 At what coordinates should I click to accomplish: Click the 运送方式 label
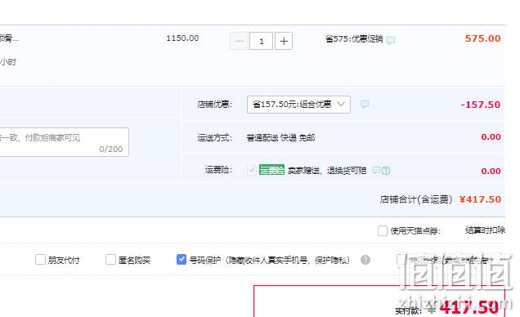click(x=214, y=137)
